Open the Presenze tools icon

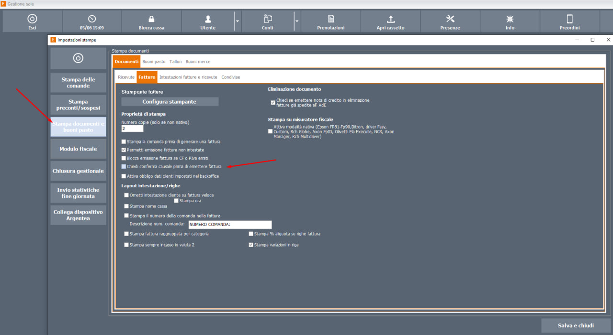450,19
